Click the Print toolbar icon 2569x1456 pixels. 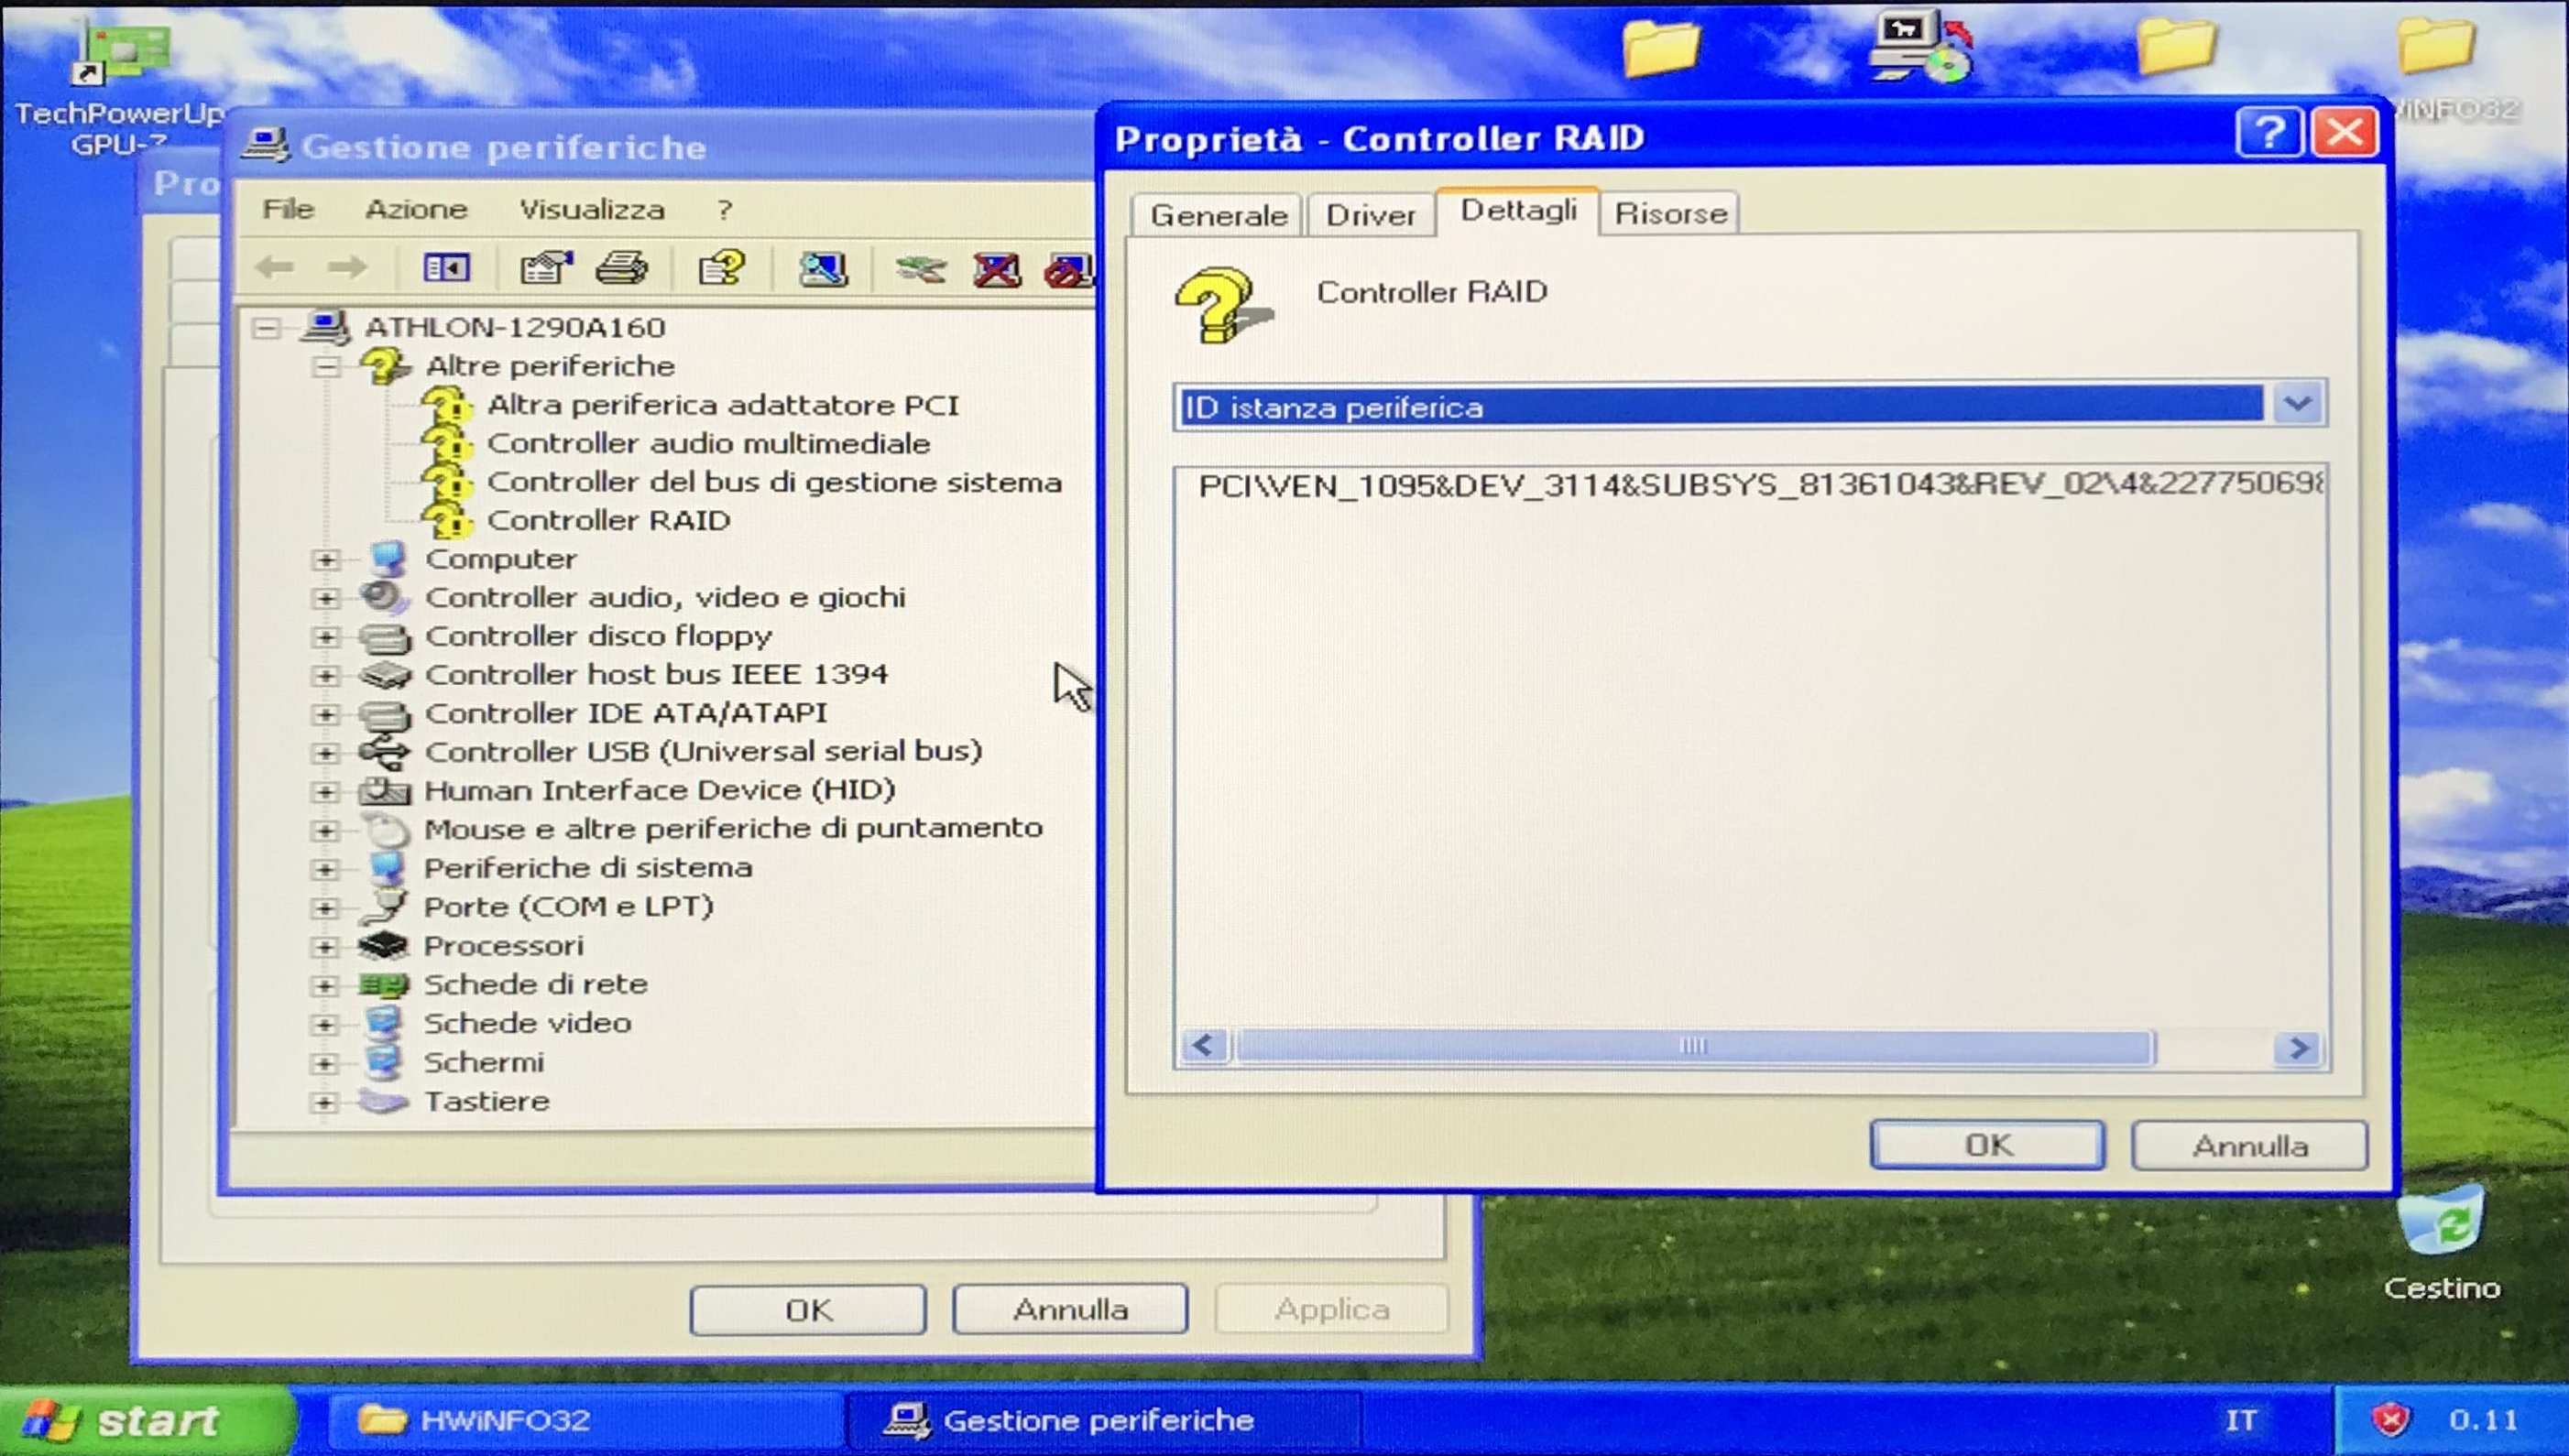tap(622, 268)
